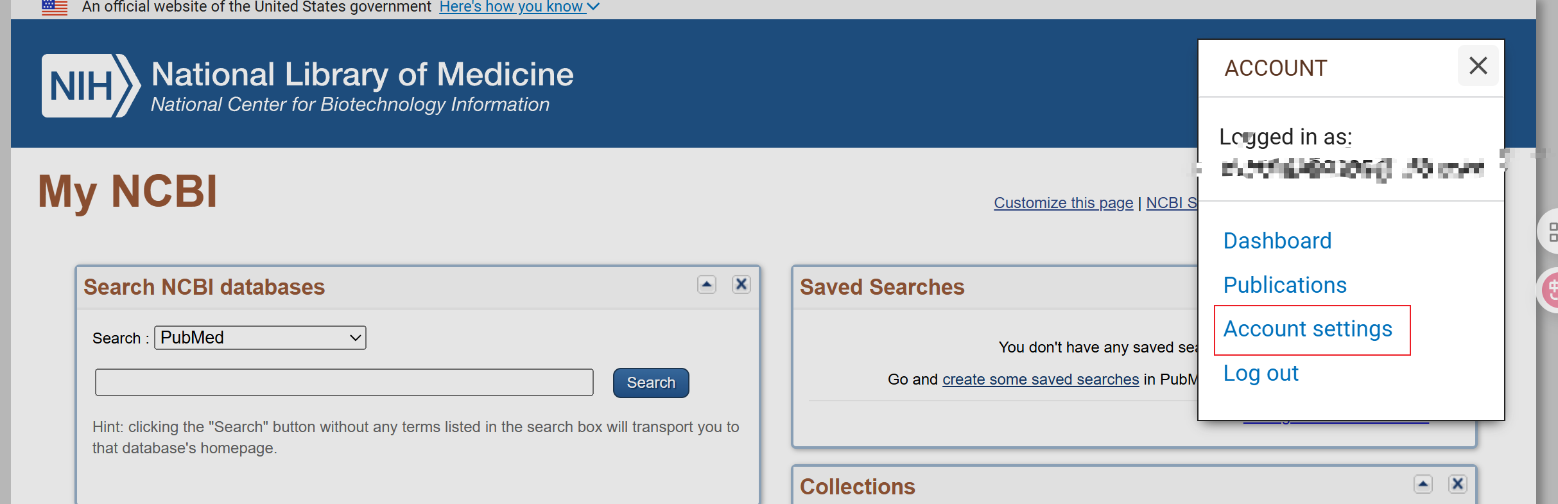
Task: Click the search terms text field
Action: click(344, 383)
